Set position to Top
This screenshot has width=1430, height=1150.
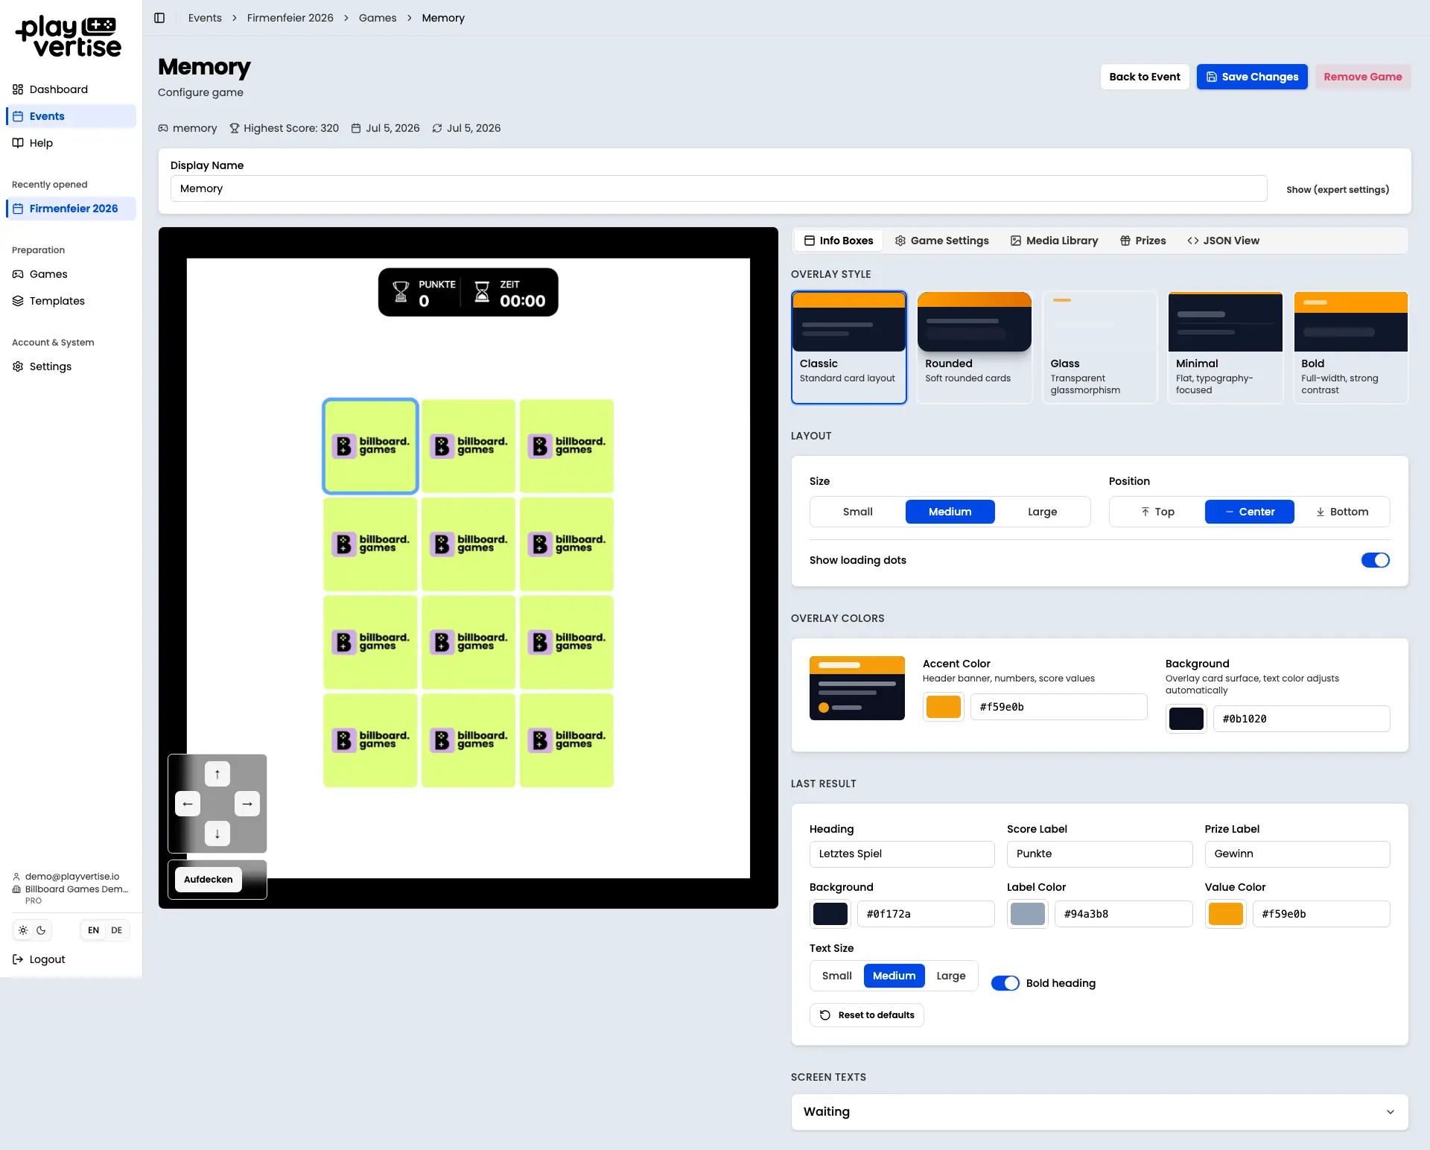tap(1157, 512)
